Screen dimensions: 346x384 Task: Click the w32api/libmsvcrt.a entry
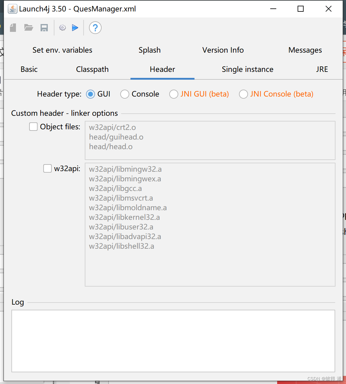point(121,198)
